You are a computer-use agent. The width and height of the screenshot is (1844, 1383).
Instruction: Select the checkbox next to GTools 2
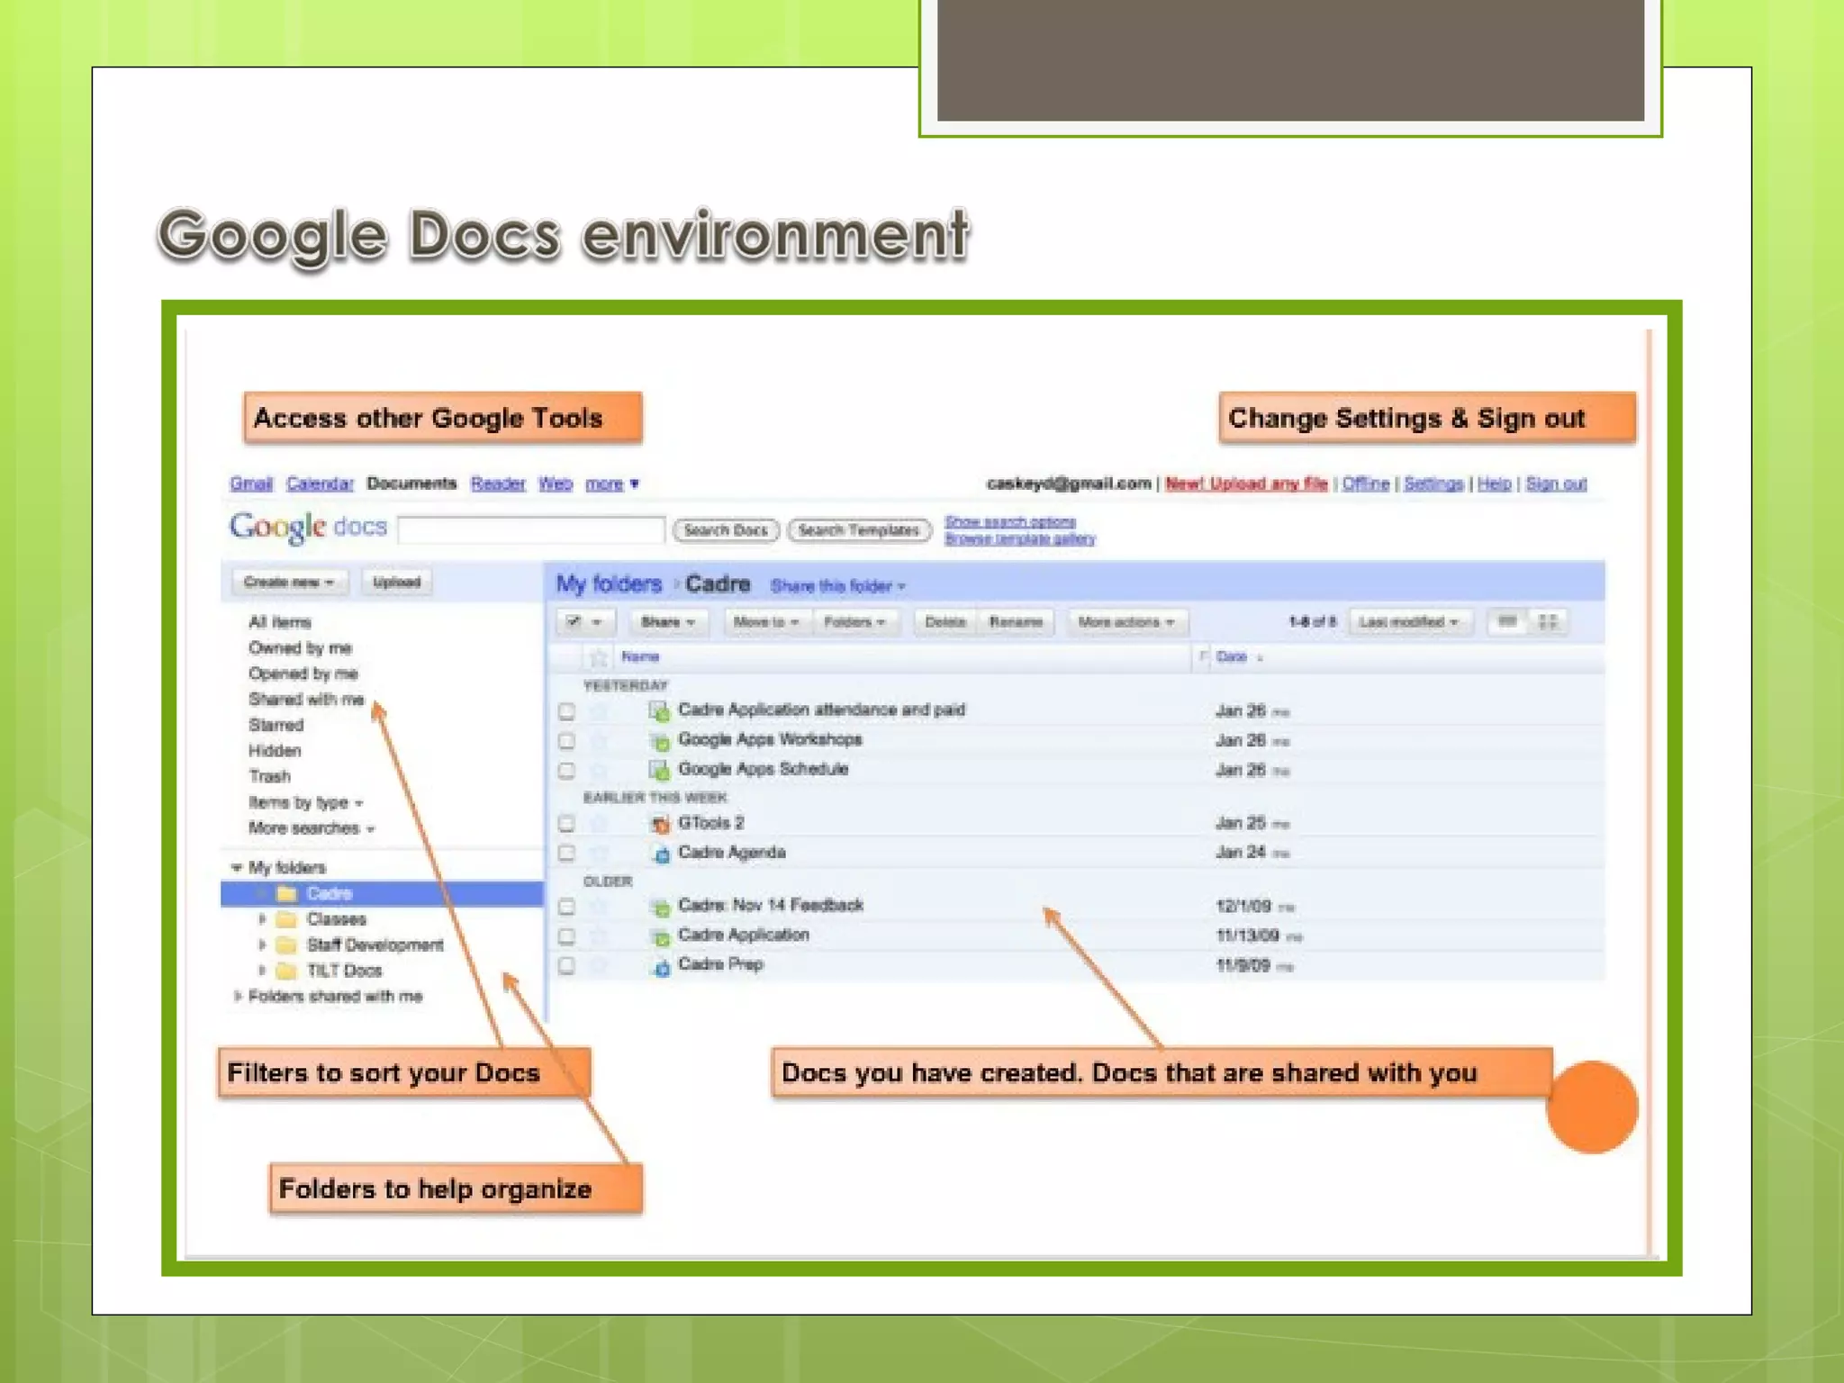click(566, 824)
